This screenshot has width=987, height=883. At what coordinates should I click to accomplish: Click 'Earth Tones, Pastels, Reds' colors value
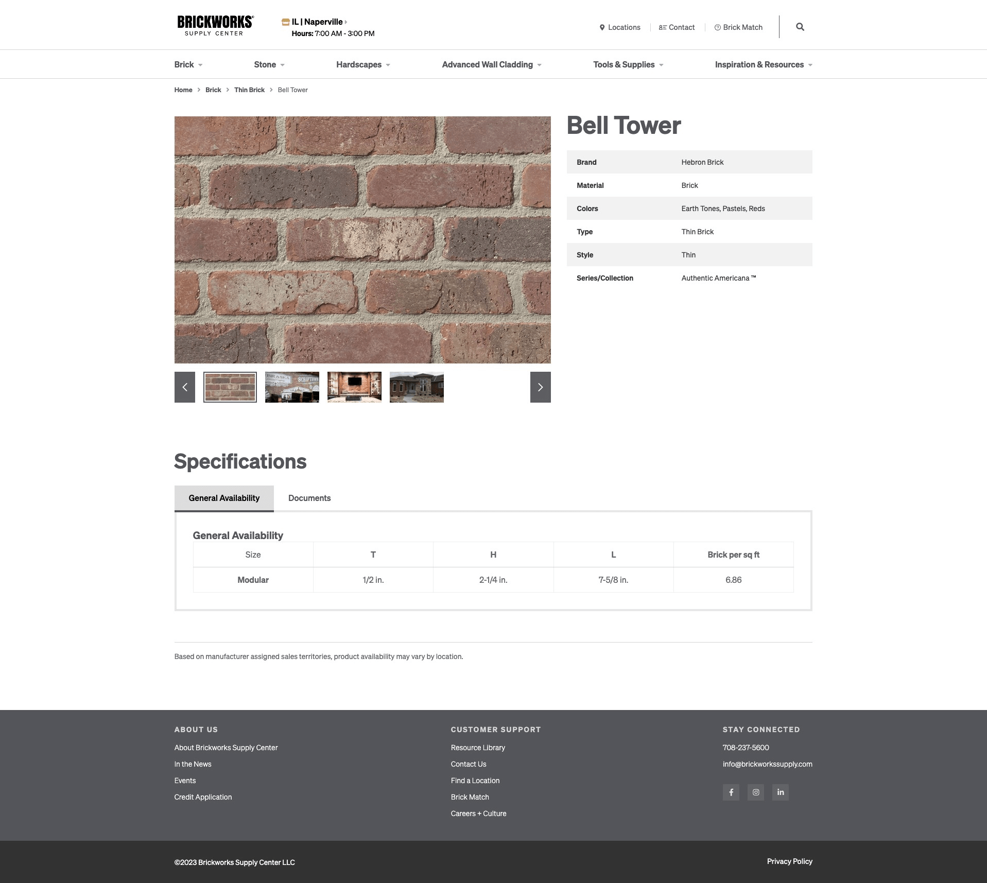723,209
